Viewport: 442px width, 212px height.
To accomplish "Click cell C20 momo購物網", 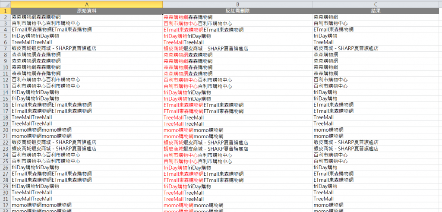I will coord(376,130).
